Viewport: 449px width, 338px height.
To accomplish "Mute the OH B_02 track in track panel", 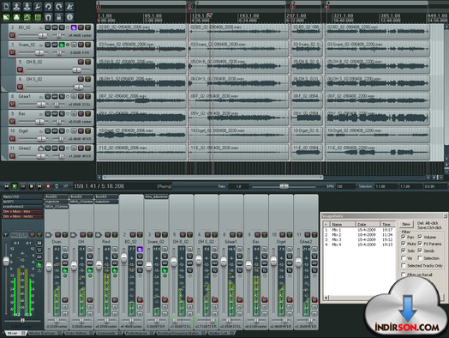I will (81, 62).
